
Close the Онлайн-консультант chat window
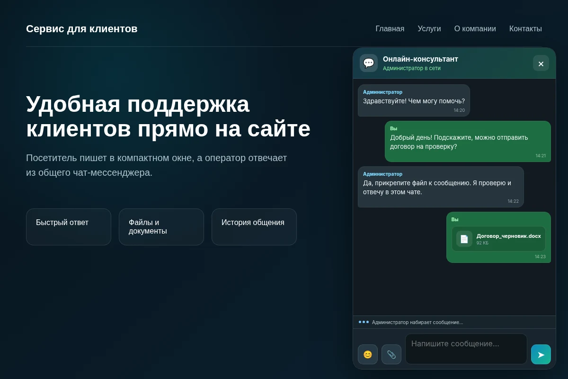(x=541, y=63)
